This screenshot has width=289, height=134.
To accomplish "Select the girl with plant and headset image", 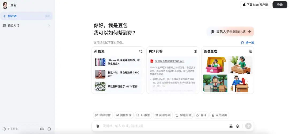I will 240,65.
